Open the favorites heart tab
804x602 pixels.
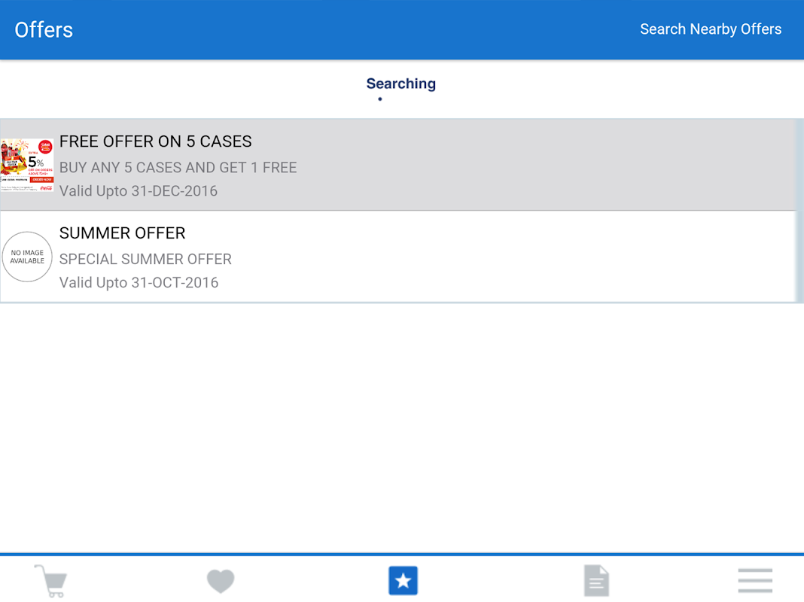(221, 581)
